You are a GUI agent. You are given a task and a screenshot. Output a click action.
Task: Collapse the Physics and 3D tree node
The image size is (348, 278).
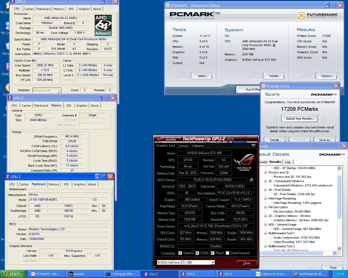coord(266,172)
